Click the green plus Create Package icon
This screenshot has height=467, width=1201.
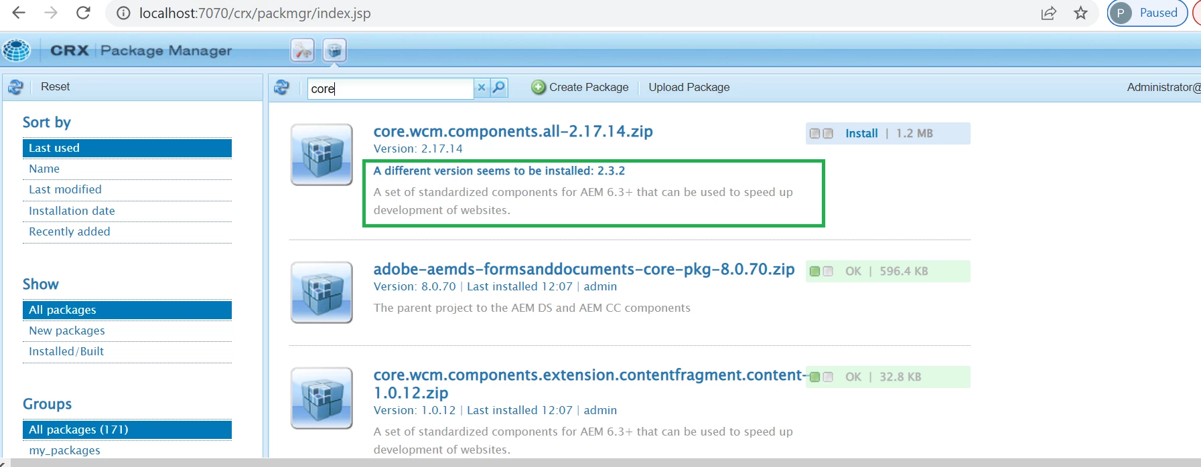pos(539,87)
